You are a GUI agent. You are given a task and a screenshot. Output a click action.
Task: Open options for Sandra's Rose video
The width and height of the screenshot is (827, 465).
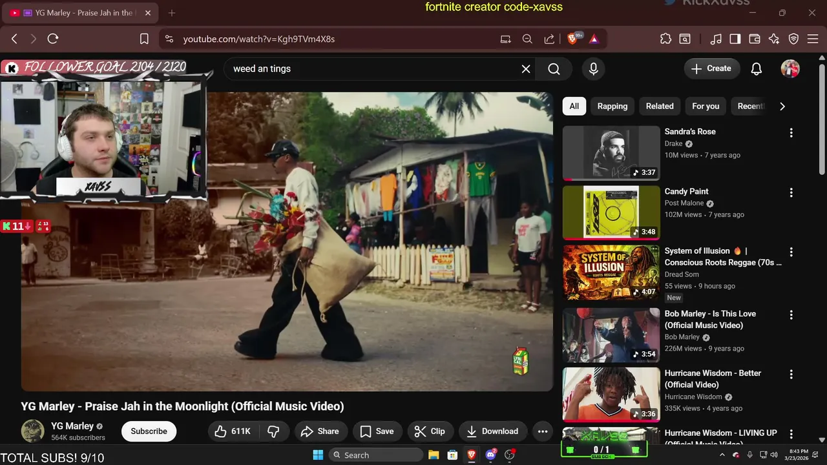[791, 132]
